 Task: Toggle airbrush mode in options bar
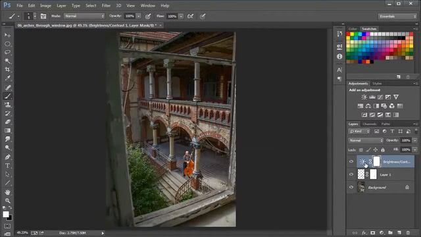(x=190, y=16)
